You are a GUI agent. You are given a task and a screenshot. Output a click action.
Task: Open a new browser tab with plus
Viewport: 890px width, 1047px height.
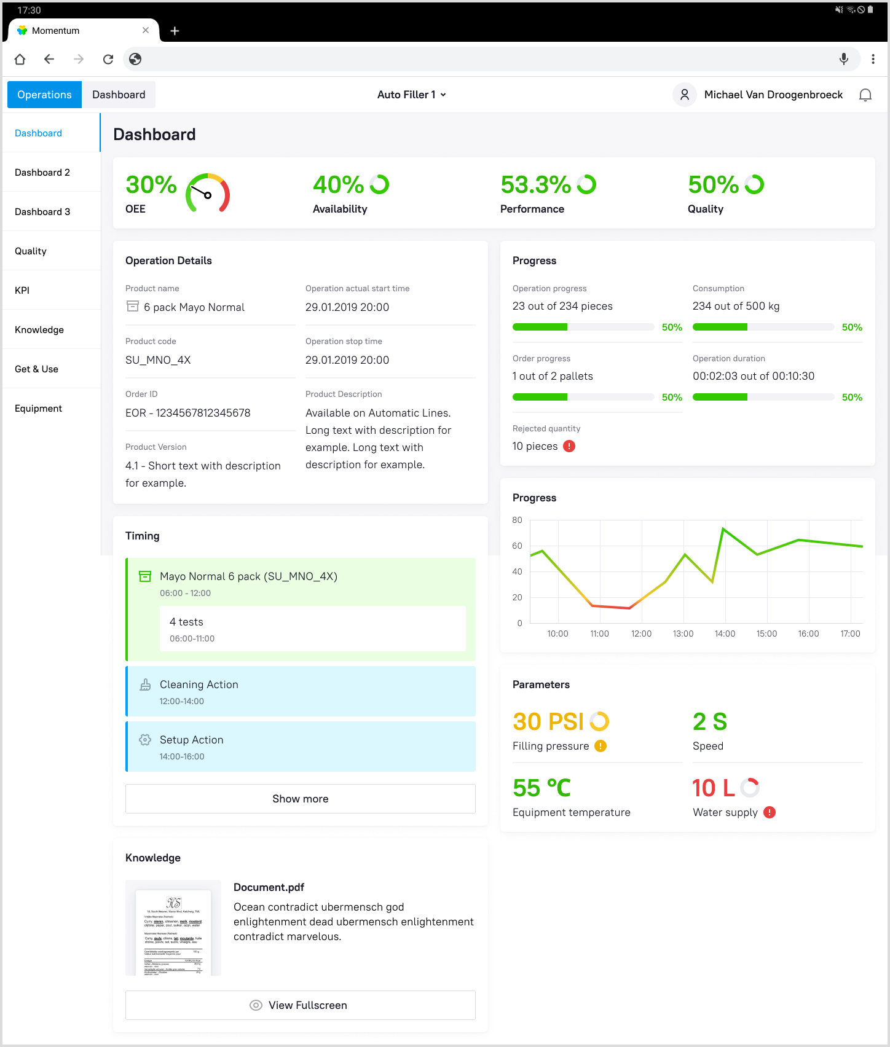[x=175, y=31]
